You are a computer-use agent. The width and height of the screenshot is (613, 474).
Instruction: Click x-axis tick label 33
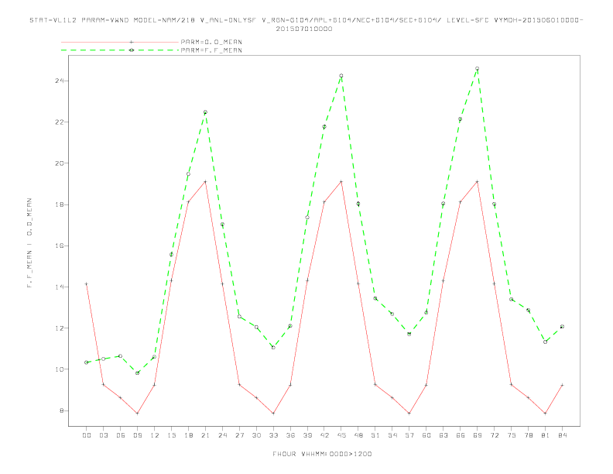[x=273, y=435]
